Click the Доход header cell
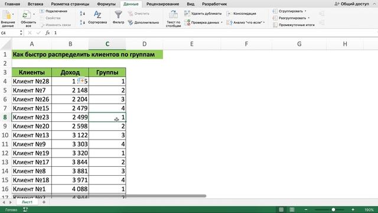Screen dimensions: 378x213 coord(70,72)
